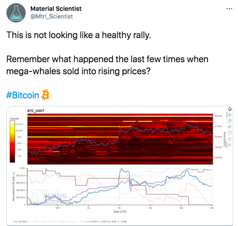Viewport: 238px width, 226px height.
Task: Toggle '$10k < i < $100k' faded legend entry
Action: tap(76, 222)
